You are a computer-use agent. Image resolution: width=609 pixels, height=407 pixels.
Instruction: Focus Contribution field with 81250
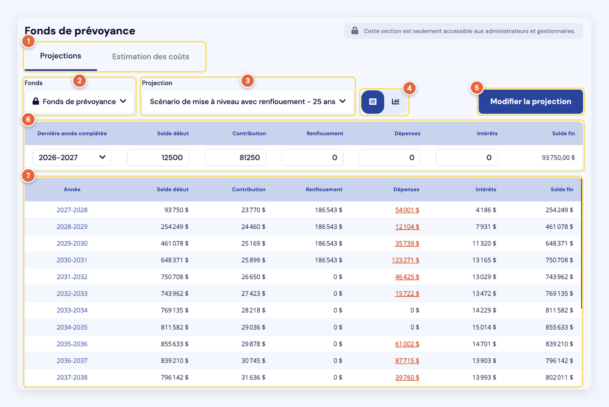coord(235,158)
